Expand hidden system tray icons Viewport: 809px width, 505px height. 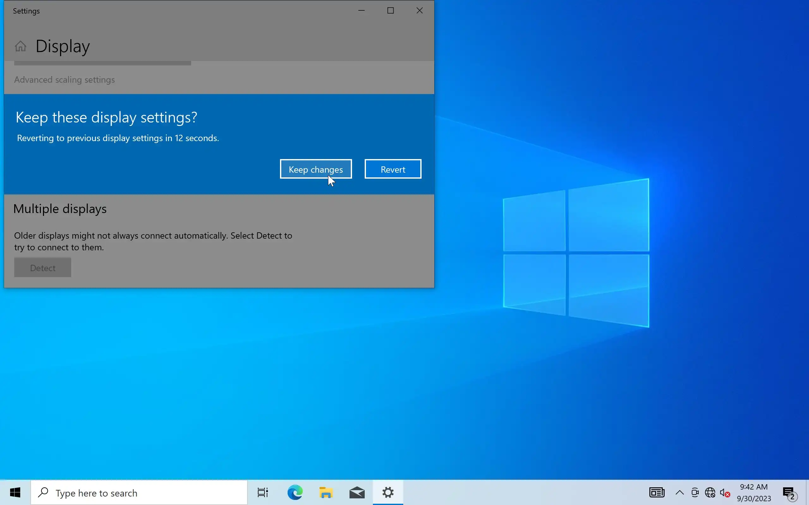pyautogui.click(x=679, y=493)
